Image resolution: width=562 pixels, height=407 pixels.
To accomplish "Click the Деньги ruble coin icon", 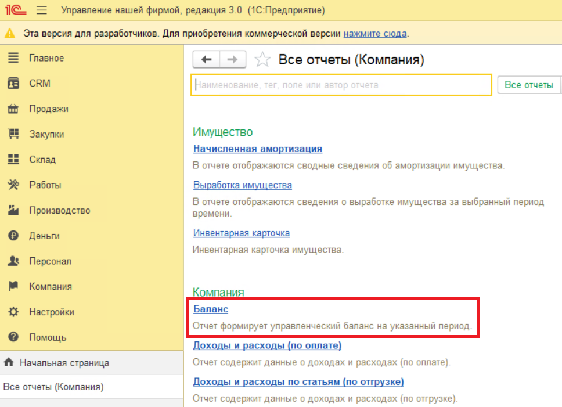I will pos(13,236).
